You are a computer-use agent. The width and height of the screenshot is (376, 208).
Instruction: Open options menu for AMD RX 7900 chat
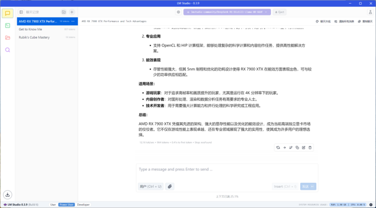(x=73, y=21)
